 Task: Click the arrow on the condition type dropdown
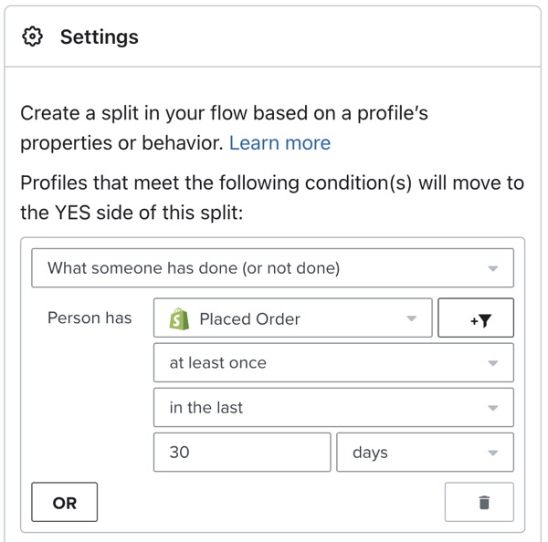(493, 269)
